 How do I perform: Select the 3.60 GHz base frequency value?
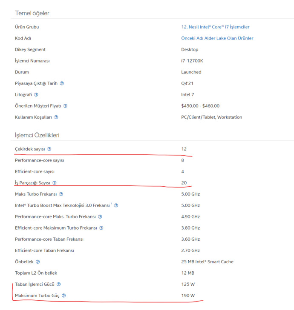190,239
